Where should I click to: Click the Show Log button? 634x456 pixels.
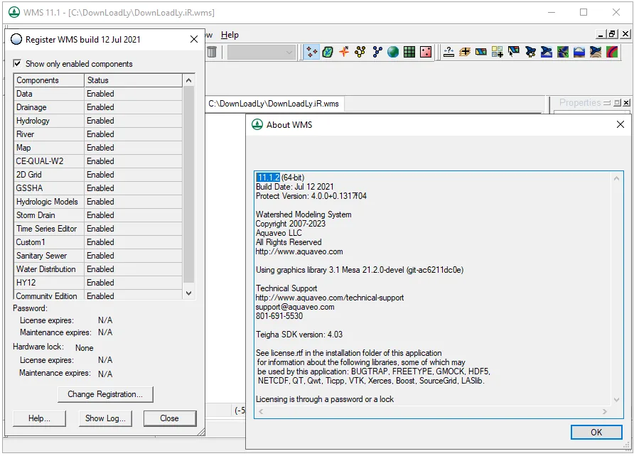105,418
